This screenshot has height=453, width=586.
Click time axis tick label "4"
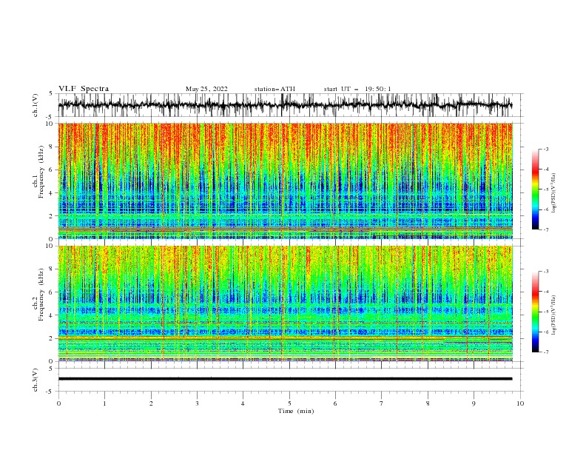(243, 403)
